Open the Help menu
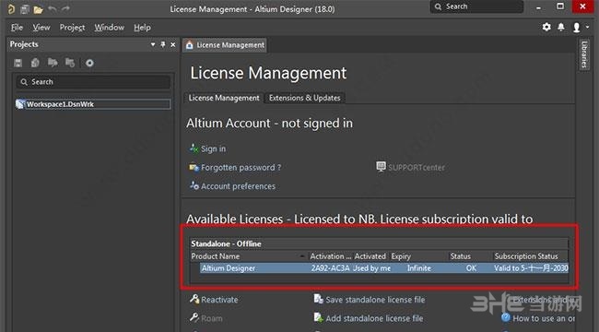599x332 pixels. [142, 28]
